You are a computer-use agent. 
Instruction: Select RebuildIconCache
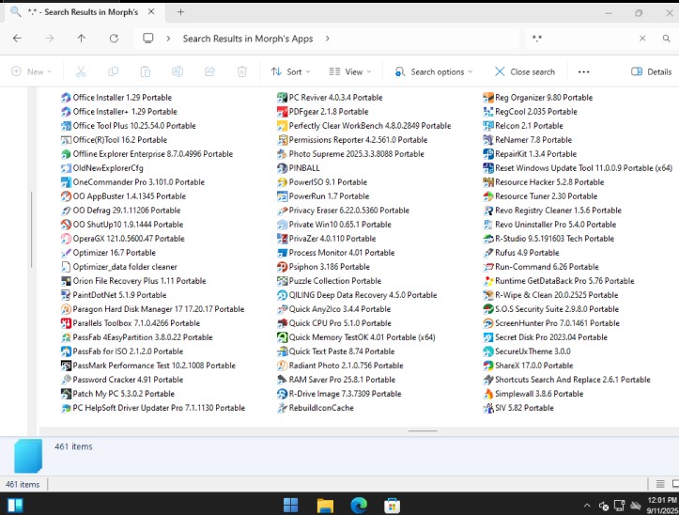pyautogui.click(x=316, y=408)
